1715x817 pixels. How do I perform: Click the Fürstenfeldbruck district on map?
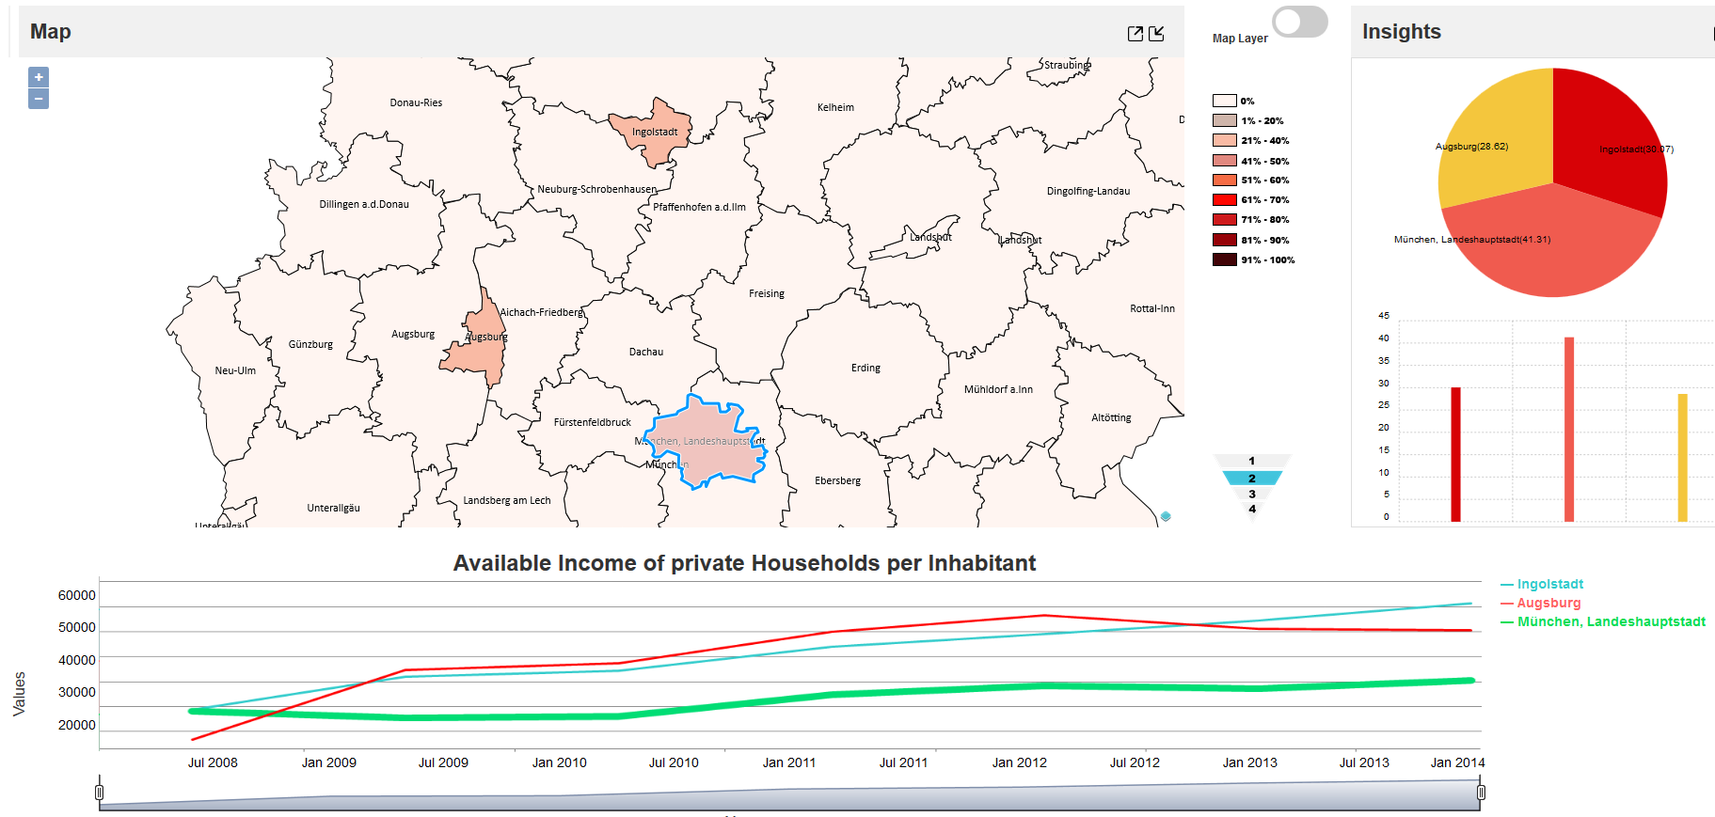coord(593,423)
